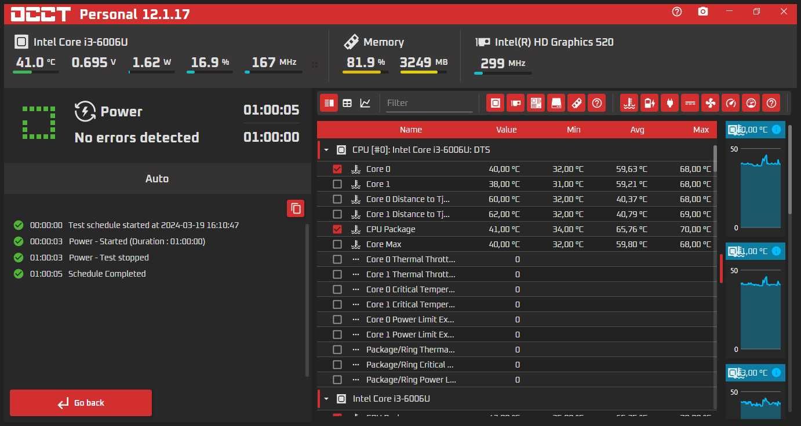The height and width of the screenshot is (426, 801).
Task: Click the 'No errors detected' status text
Action: pyautogui.click(x=137, y=137)
